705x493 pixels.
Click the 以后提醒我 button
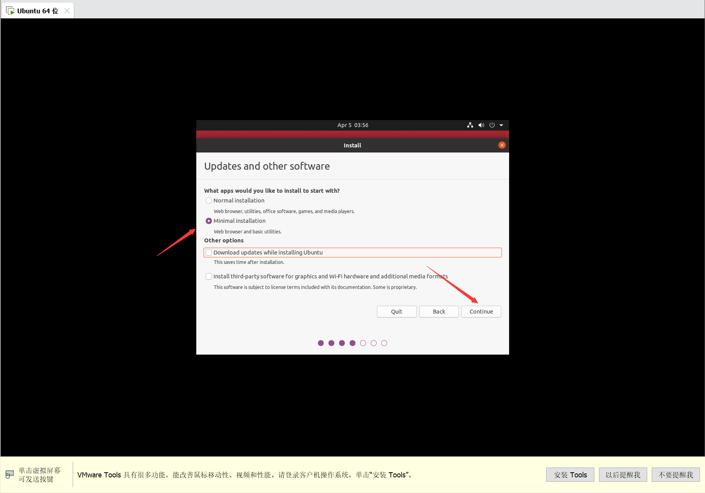click(x=623, y=475)
